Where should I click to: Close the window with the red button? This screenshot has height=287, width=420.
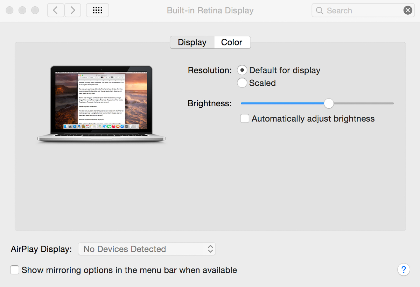(10, 10)
